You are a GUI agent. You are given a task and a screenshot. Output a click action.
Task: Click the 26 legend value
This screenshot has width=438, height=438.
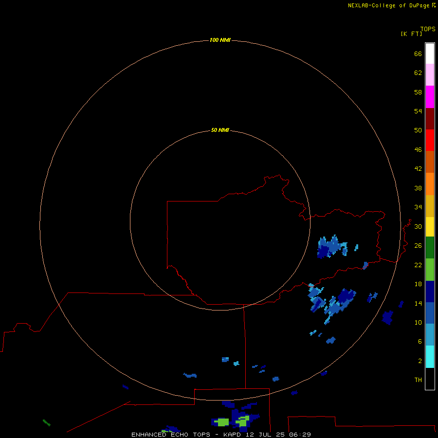[418, 246]
